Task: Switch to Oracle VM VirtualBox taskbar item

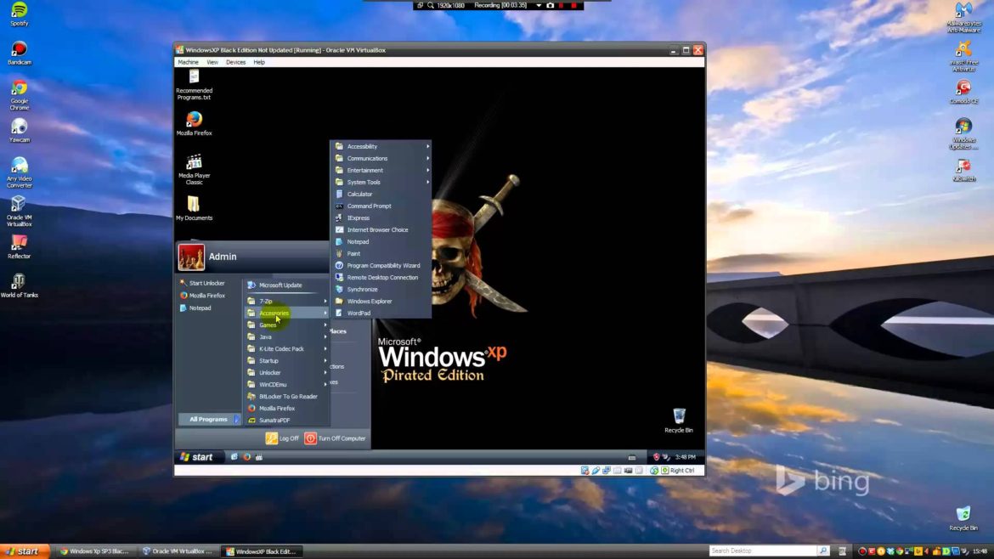Action: pyautogui.click(x=178, y=551)
